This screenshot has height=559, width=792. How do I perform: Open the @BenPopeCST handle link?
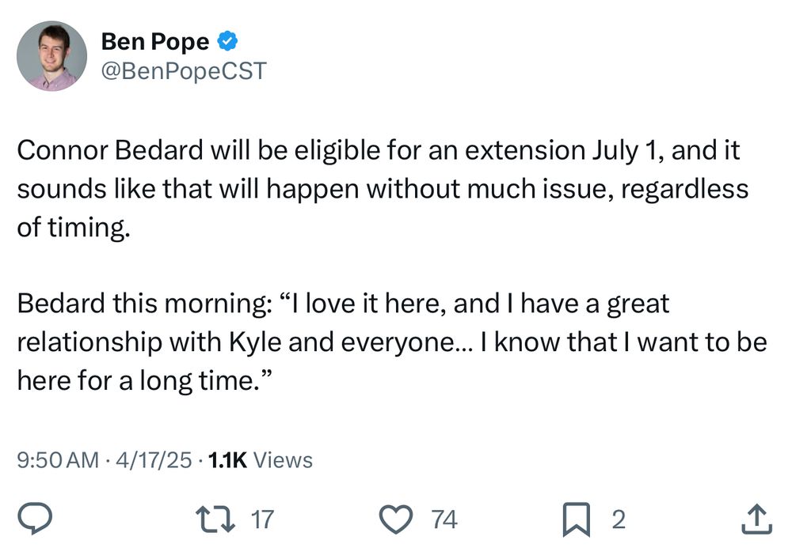[184, 71]
